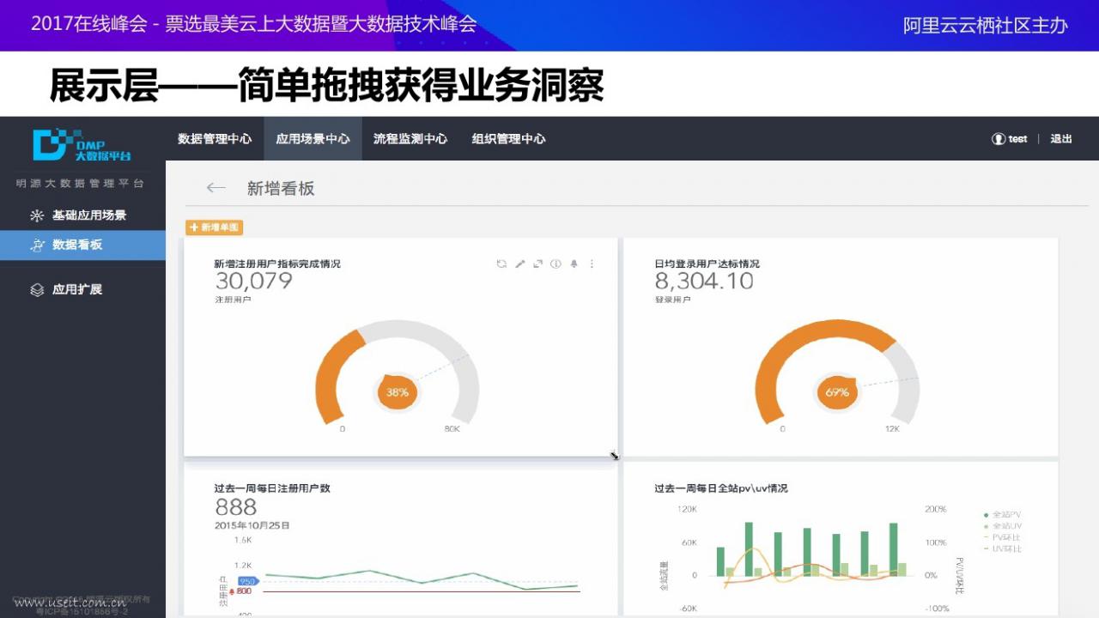Viewport: 1099px width, 618px height.
Task: Click the test username
Action: click(x=1017, y=139)
